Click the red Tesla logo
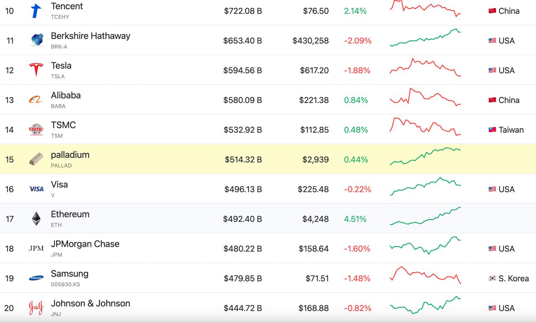This screenshot has width=536, height=323. coord(36,70)
